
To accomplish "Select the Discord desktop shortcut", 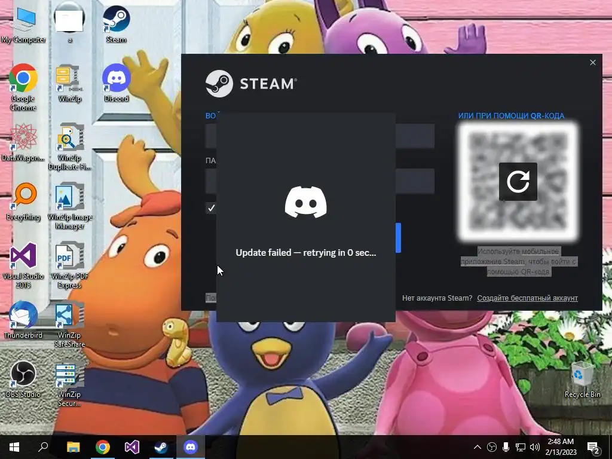I will [x=116, y=82].
